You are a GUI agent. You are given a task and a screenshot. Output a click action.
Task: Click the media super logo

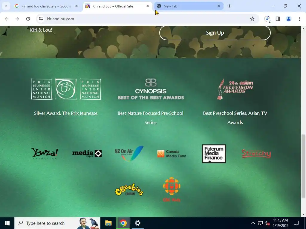click(87, 154)
